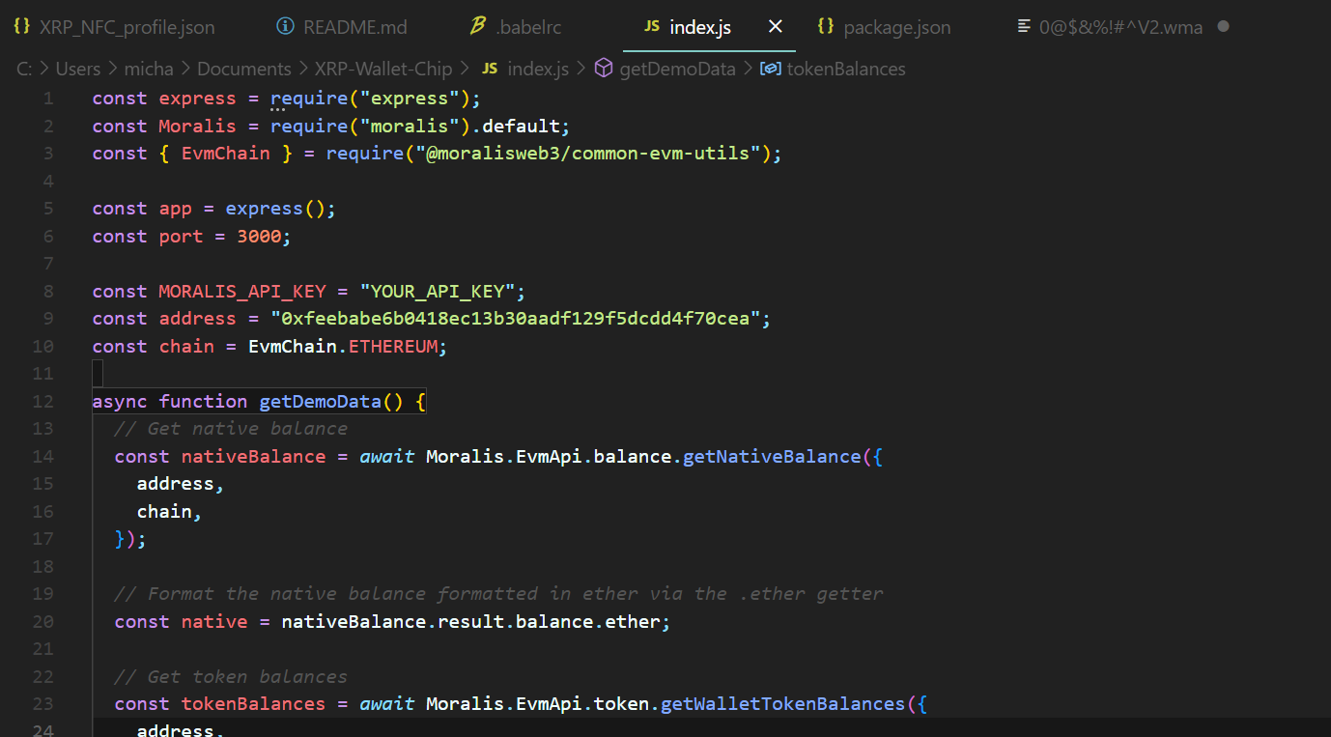Click JS icon in breadcrumb bar
The width and height of the screenshot is (1331, 737).
coord(490,69)
